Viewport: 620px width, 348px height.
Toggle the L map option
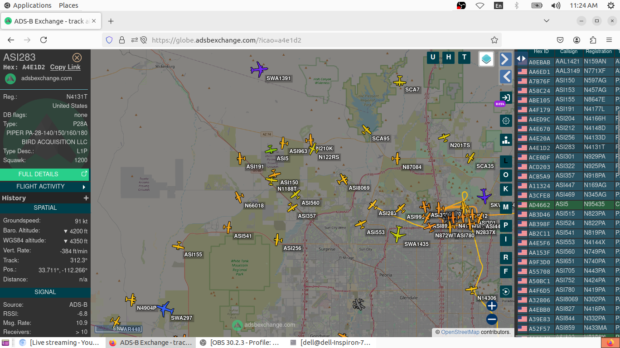506,161
